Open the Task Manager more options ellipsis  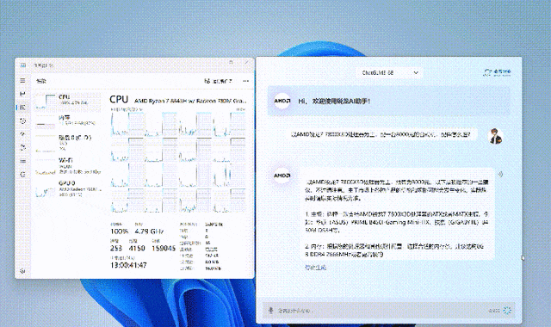click(x=245, y=81)
